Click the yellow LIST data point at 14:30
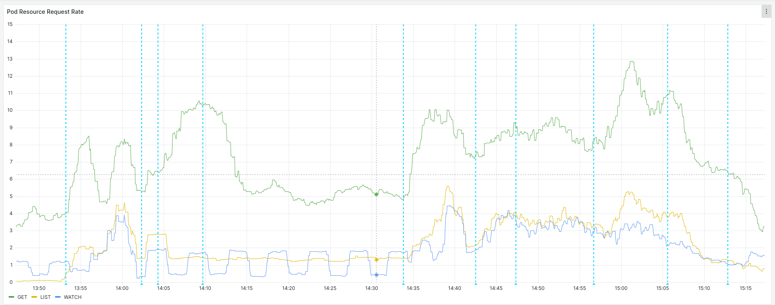Screen dimensions: 775x305 tap(376, 260)
